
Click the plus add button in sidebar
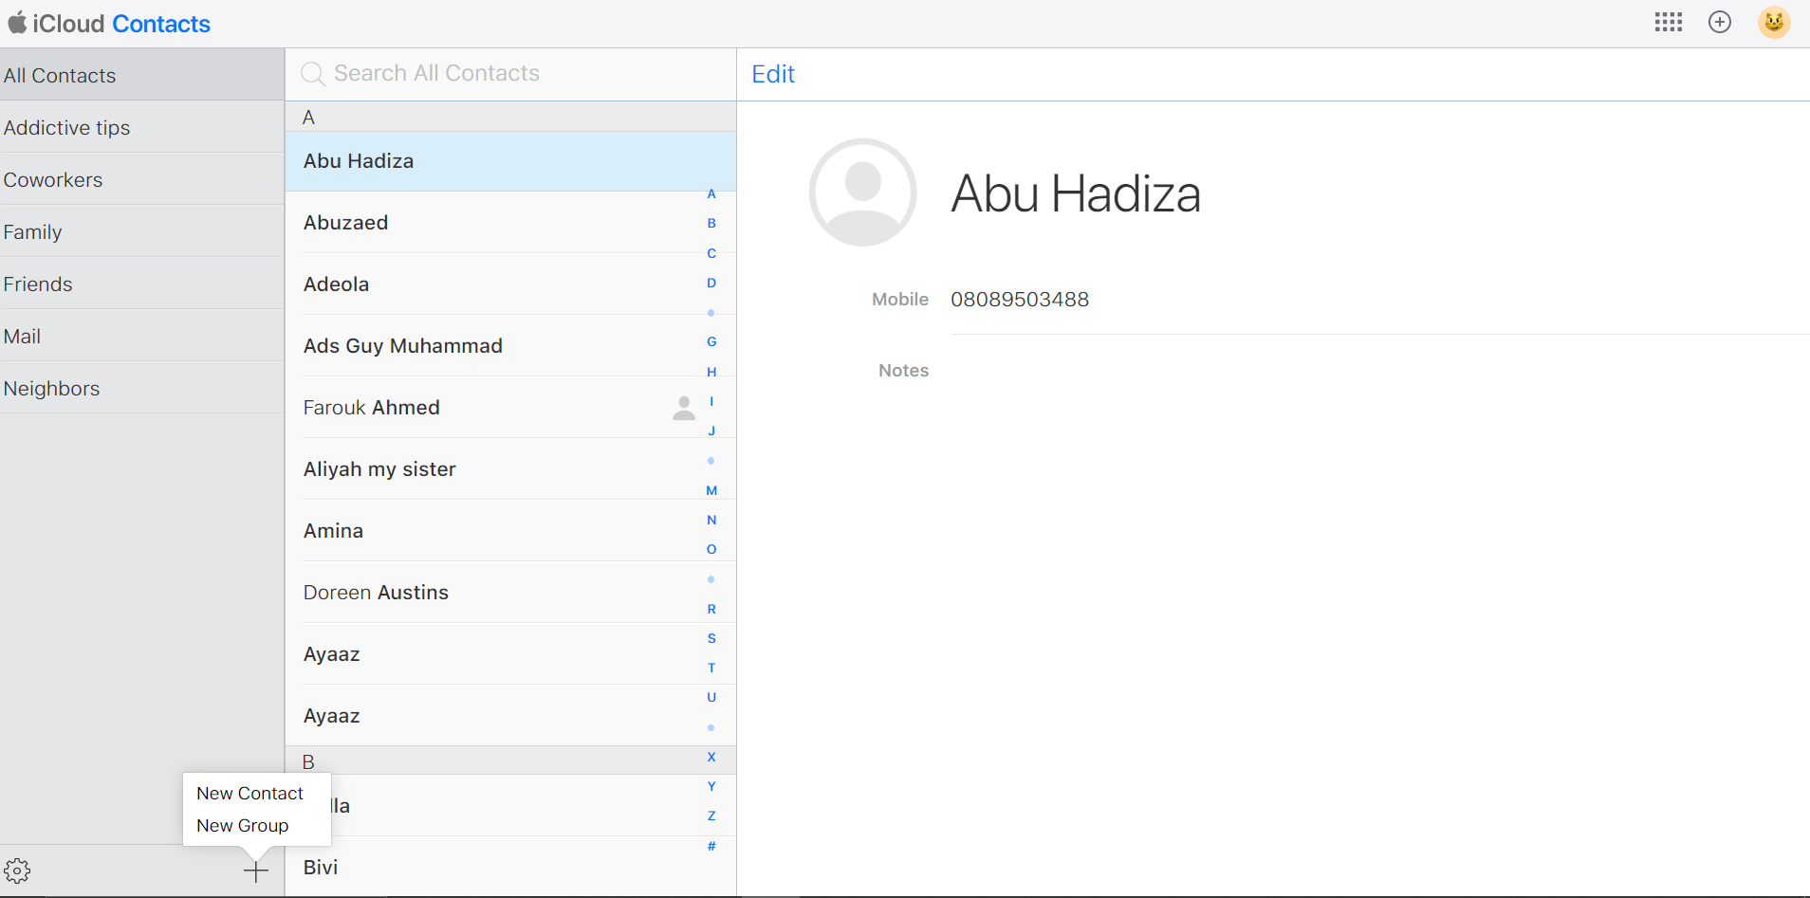tap(256, 871)
